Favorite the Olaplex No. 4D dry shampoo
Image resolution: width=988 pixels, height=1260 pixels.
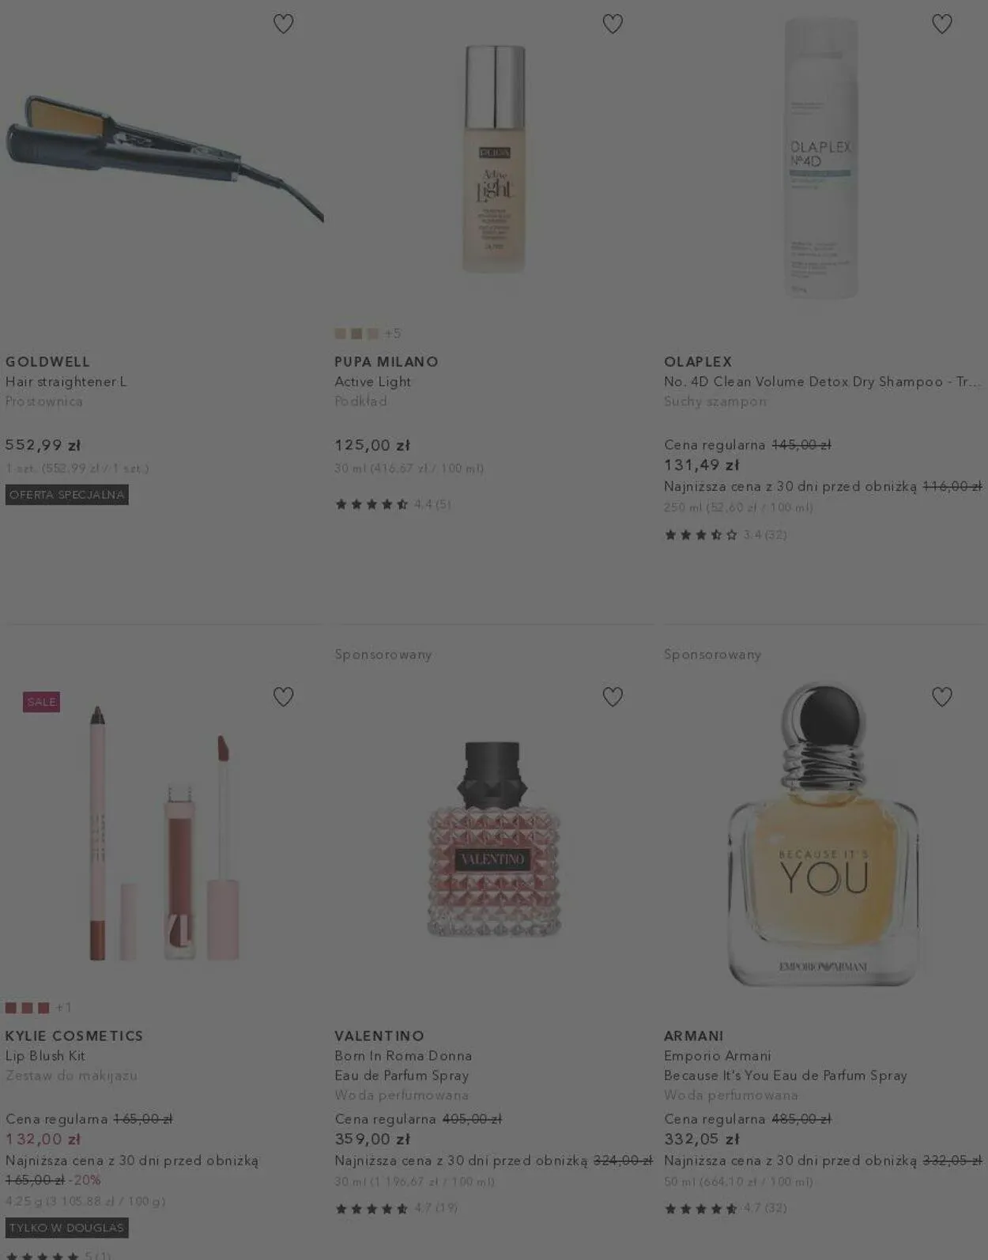pos(941,24)
